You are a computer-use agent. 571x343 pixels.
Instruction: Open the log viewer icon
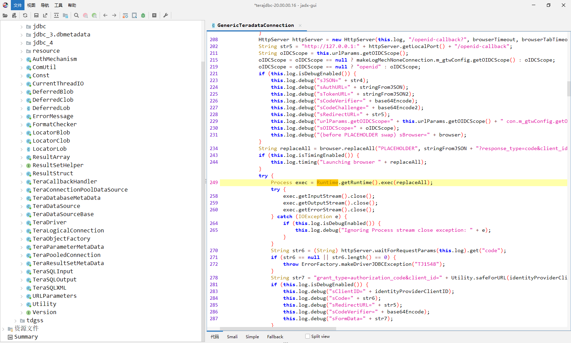click(154, 15)
